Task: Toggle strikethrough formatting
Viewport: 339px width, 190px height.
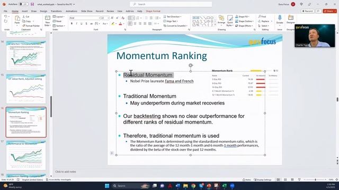Action: tap(91, 24)
